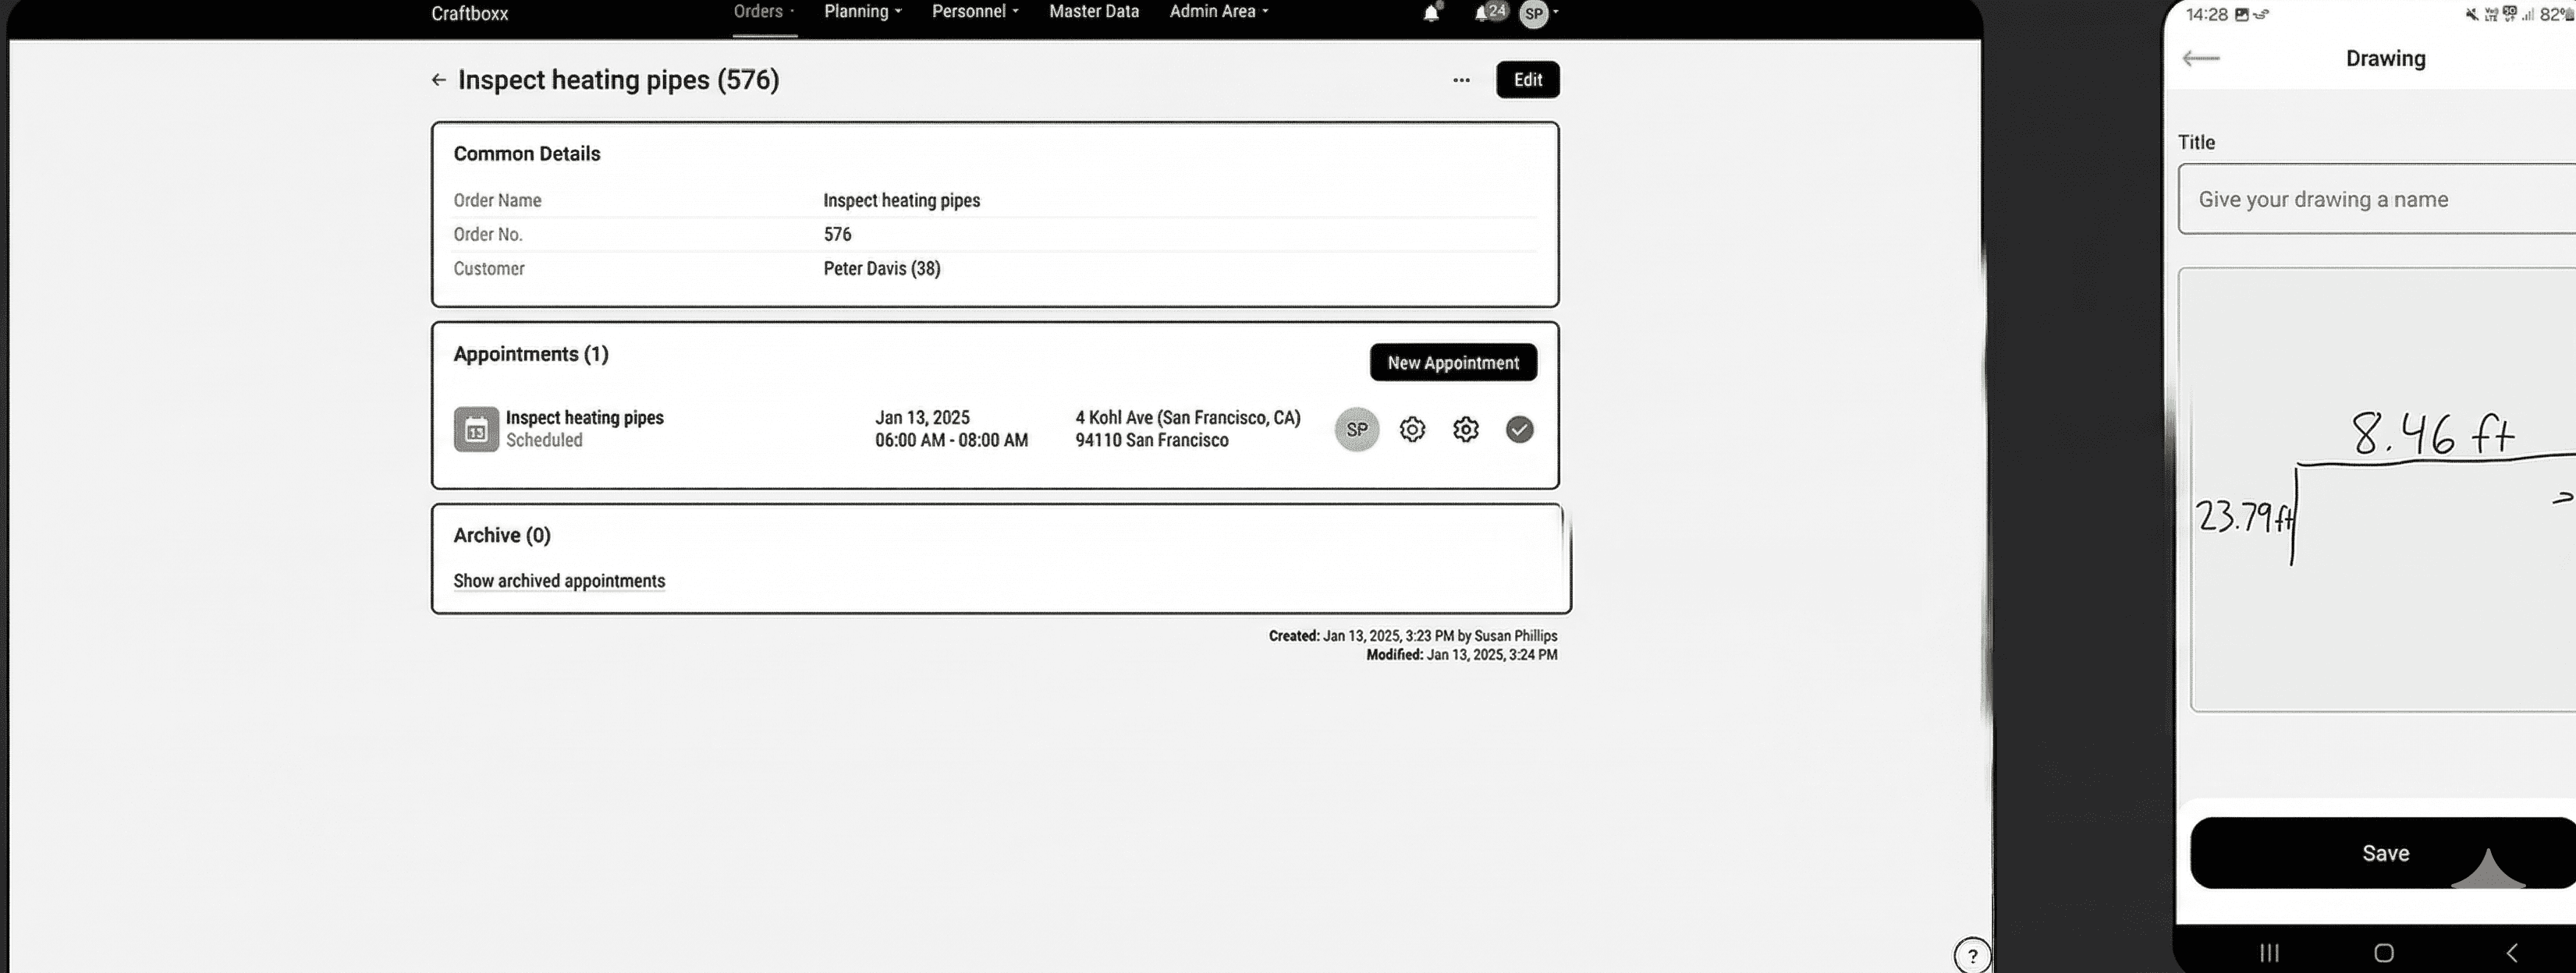Open the three-dots more options menu
The height and width of the screenshot is (973, 2576).
(1461, 80)
